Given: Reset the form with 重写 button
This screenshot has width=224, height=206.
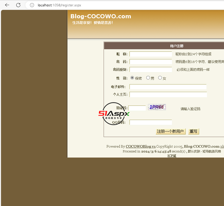Looking at the screenshot, I should [194, 131].
